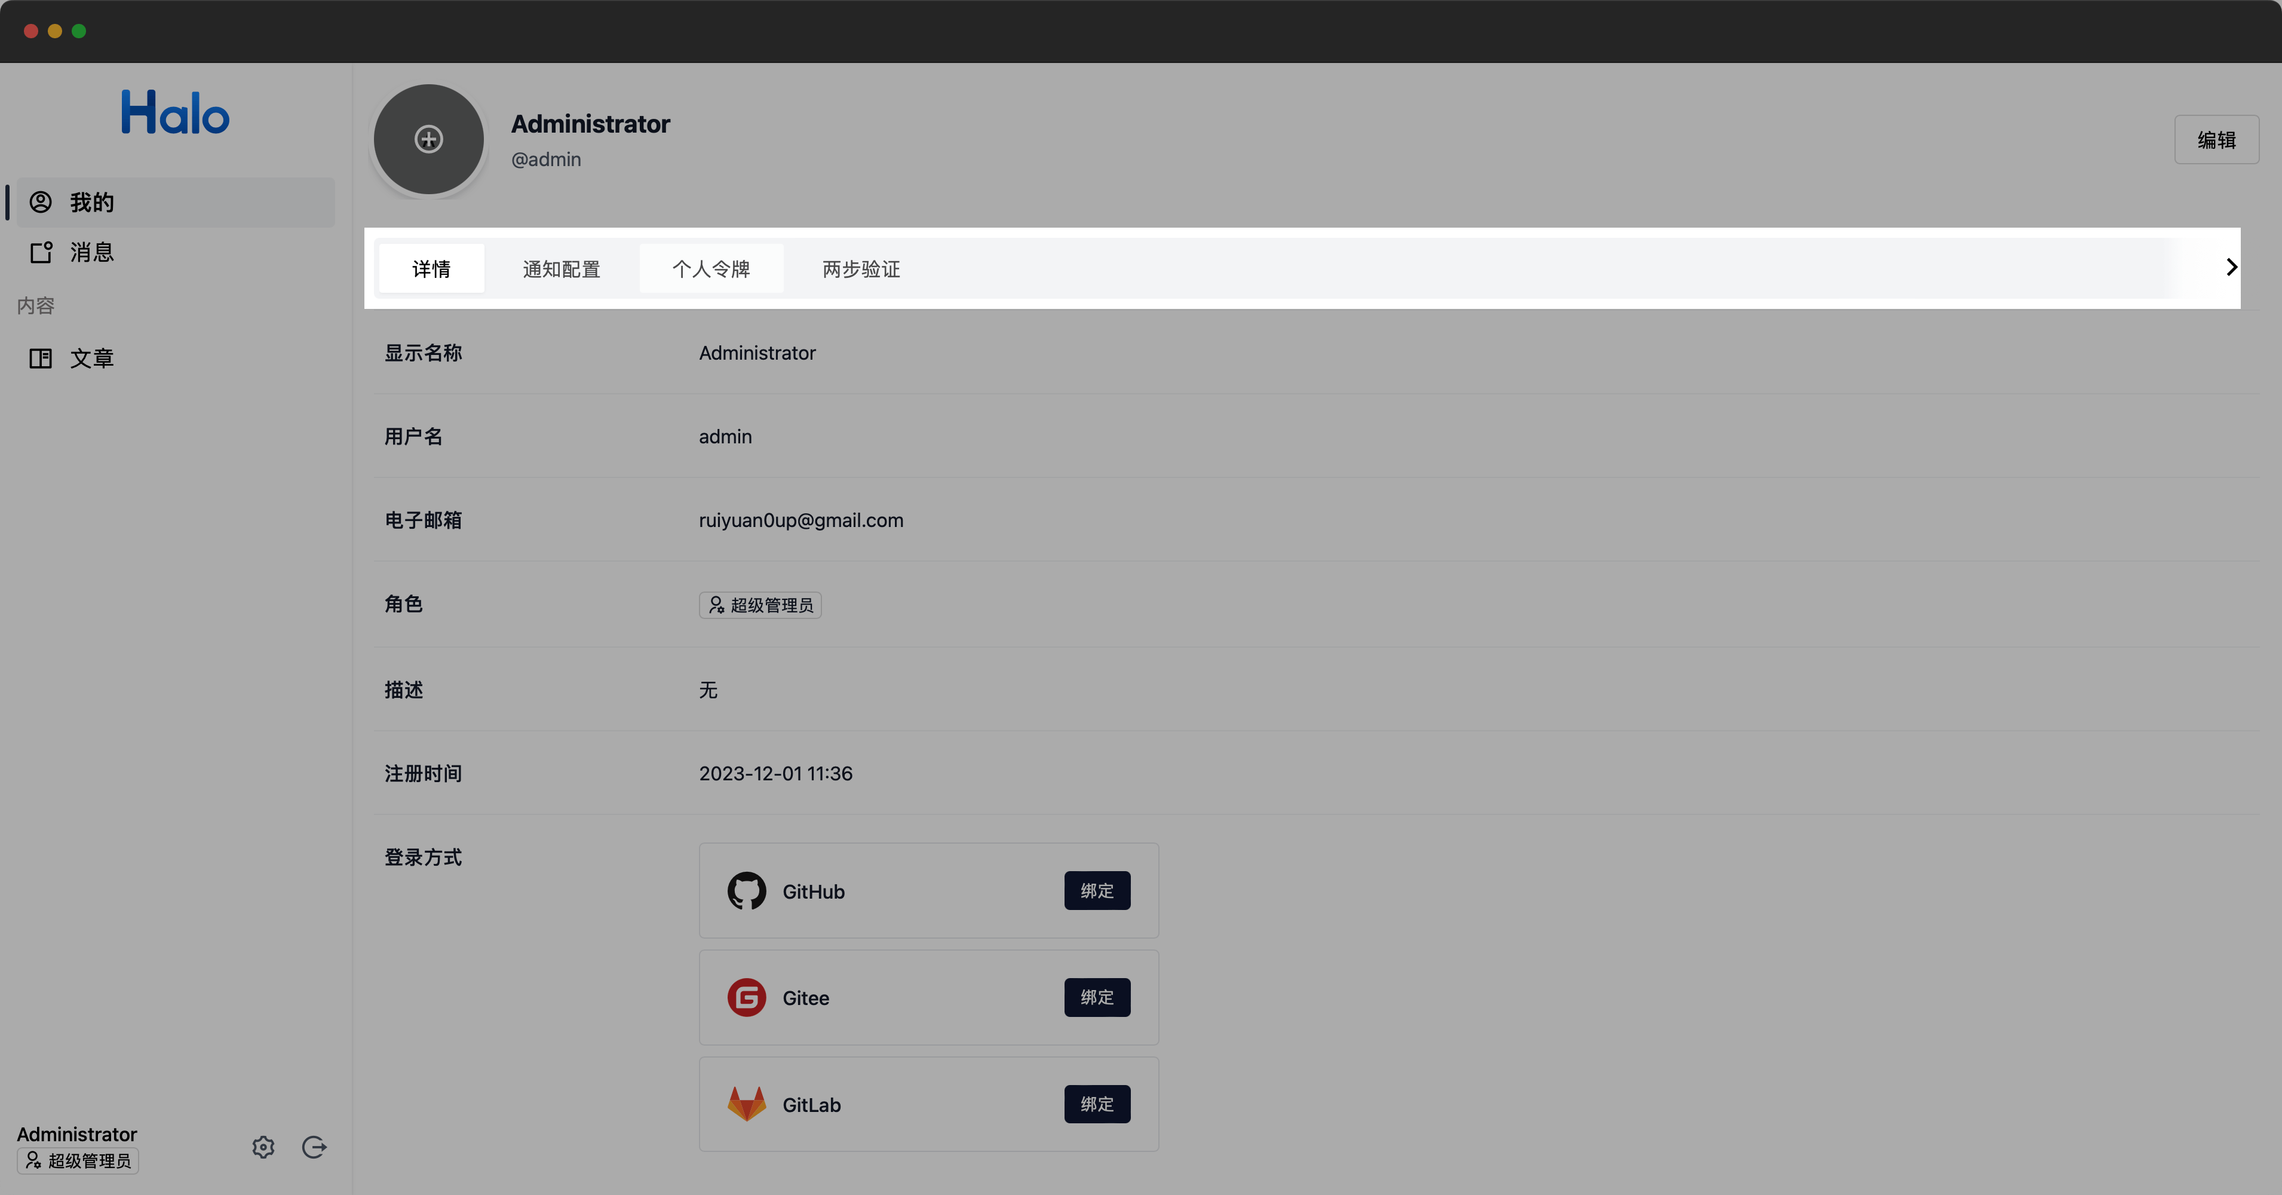Screen dimensions: 2282x1195
Task: Click the avatar upload plus icon
Action: pyautogui.click(x=429, y=139)
